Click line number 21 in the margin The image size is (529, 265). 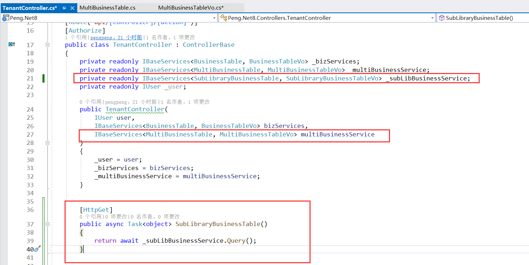tap(30, 78)
